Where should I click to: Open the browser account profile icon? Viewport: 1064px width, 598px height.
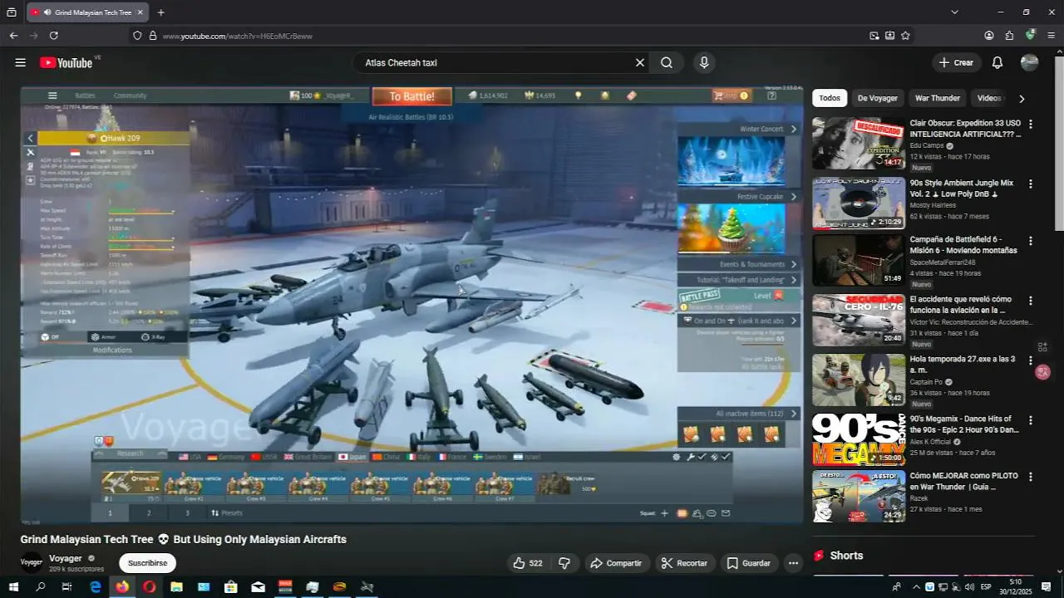(x=989, y=36)
